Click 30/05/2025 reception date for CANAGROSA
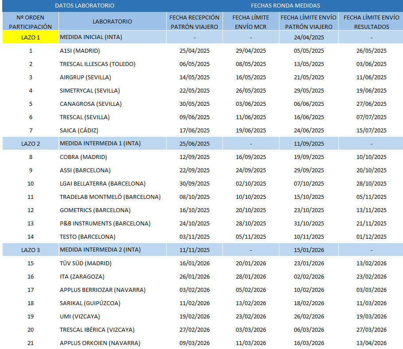403x349 pixels. click(195, 104)
